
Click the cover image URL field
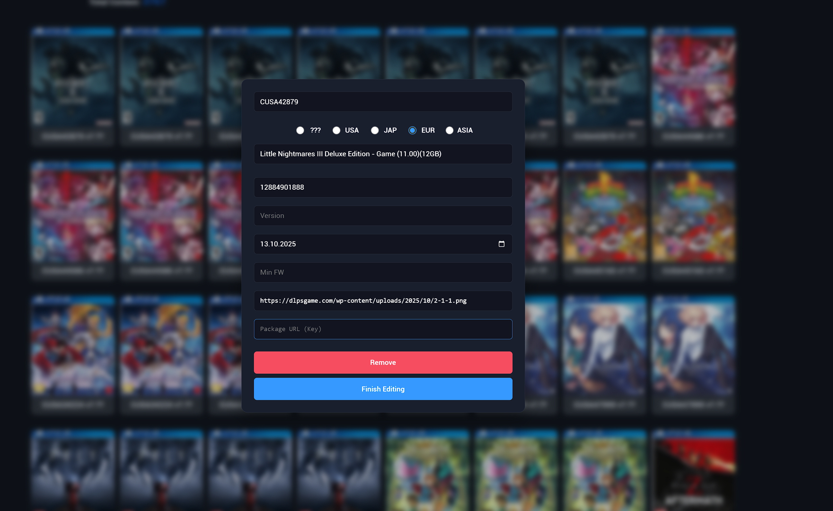click(383, 301)
